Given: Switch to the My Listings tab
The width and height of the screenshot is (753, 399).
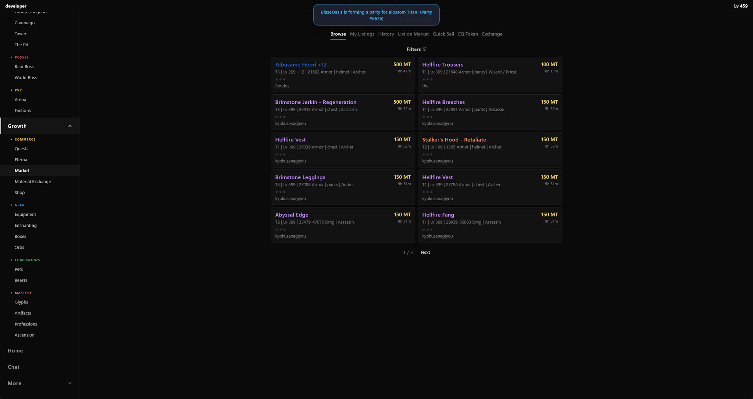Looking at the screenshot, I should pyautogui.click(x=362, y=34).
